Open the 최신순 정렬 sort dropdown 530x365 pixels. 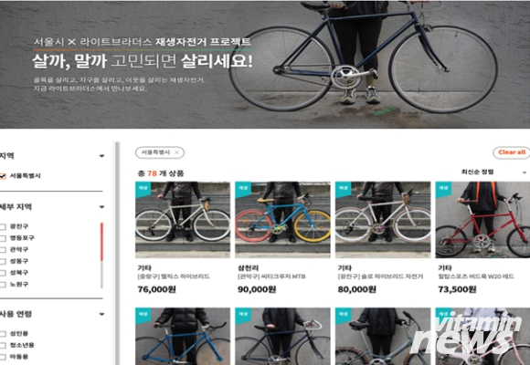[x=493, y=172]
